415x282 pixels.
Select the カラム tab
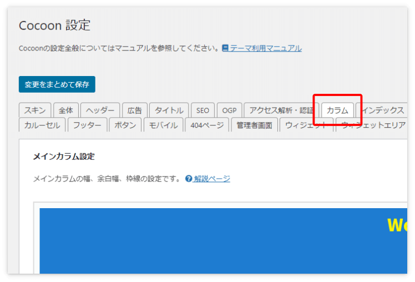coord(337,110)
